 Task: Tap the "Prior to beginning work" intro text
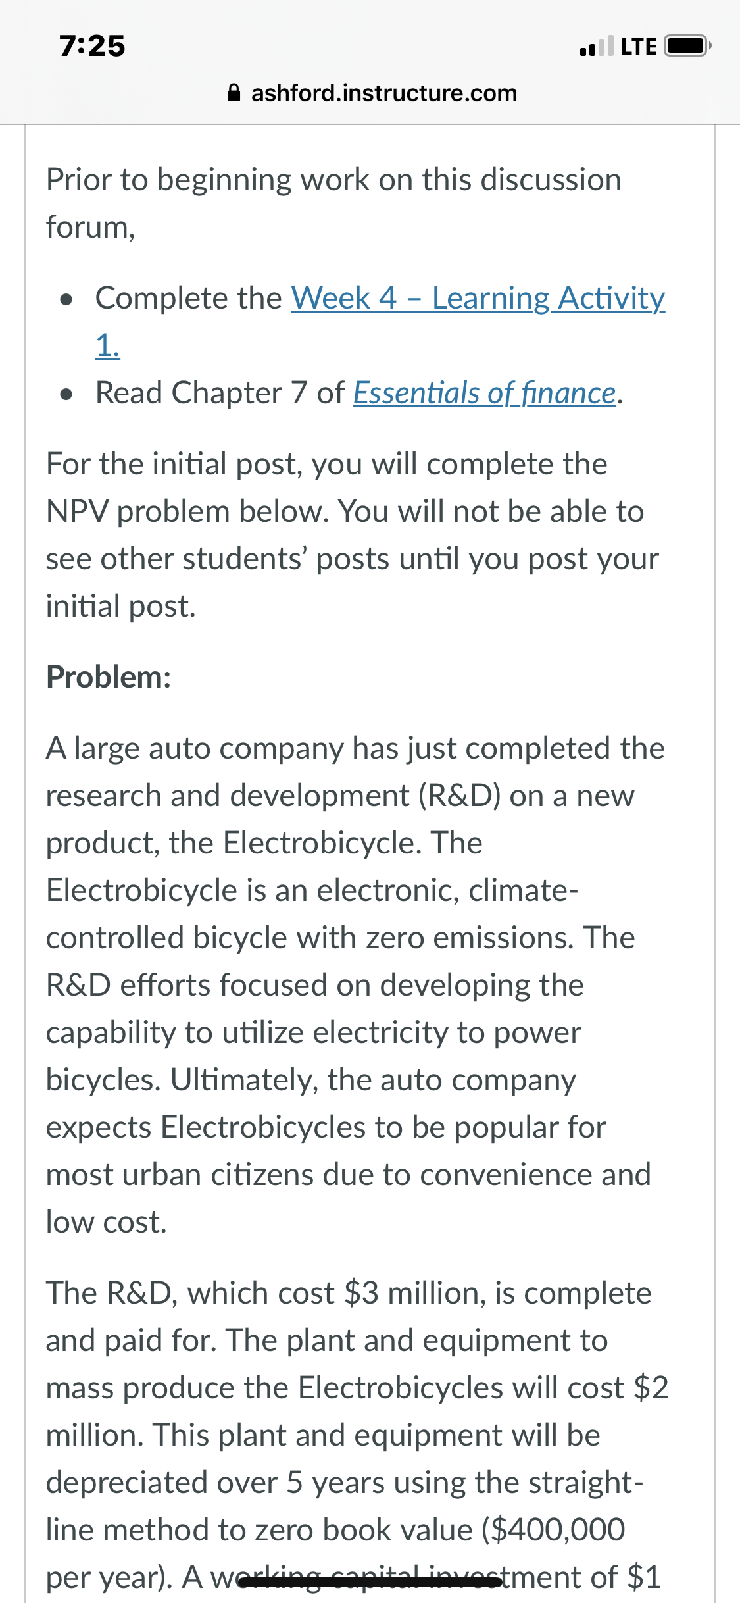click(333, 203)
